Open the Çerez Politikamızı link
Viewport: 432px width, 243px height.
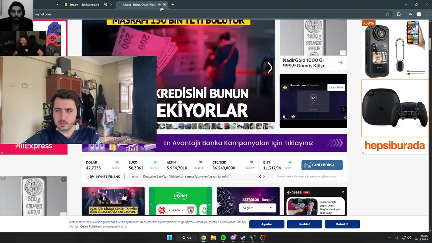click(92, 226)
